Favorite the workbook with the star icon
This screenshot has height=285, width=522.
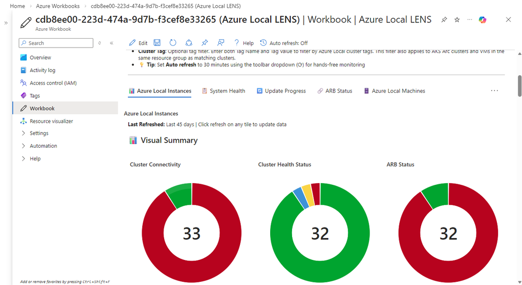click(457, 20)
